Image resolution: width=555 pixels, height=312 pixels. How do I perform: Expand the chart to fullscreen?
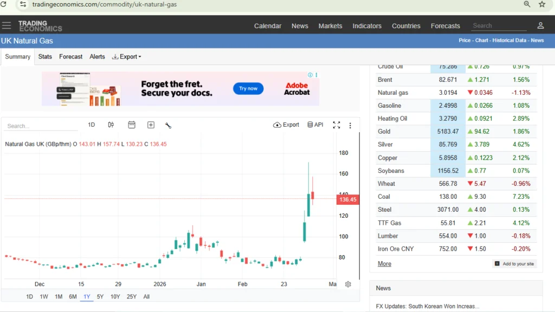coord(336,125)
